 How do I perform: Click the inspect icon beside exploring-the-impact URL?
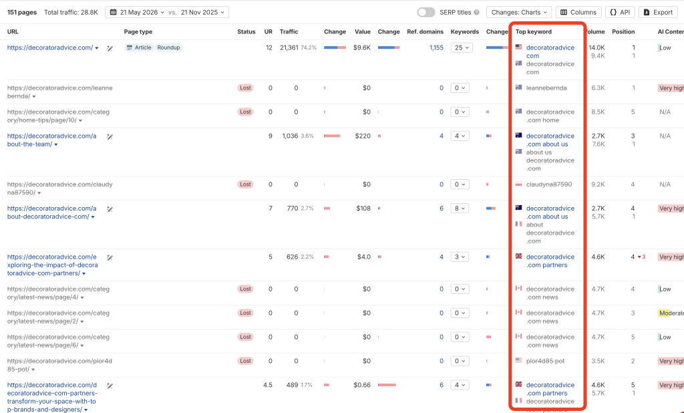(110, 257)
